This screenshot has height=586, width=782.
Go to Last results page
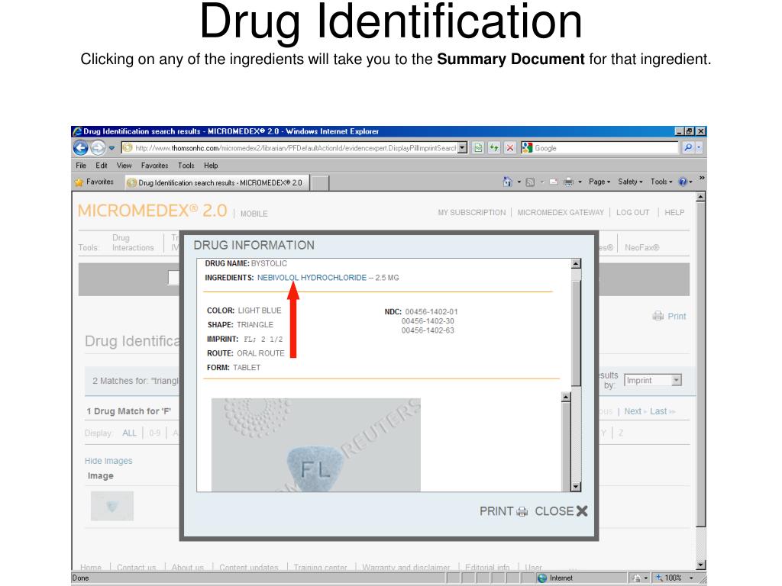pyautogui.click(x=658, y=411)
